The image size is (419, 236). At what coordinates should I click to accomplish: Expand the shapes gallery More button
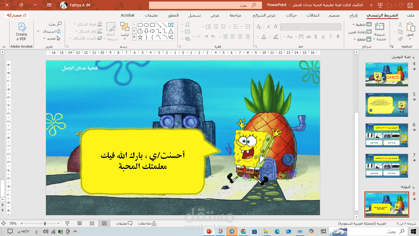(134, 37)
